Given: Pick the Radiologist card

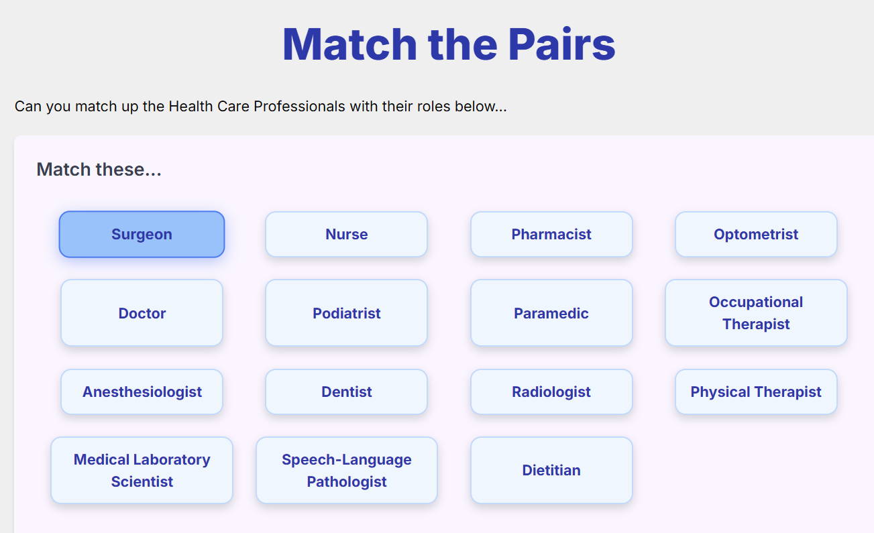Looking at the screenshot, I should (x=551, y=392).
